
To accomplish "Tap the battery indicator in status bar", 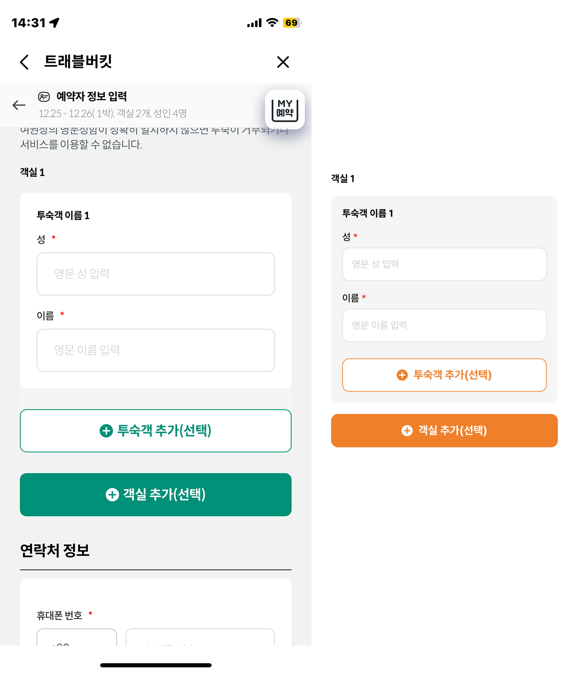I will click(x=292, y=23).
